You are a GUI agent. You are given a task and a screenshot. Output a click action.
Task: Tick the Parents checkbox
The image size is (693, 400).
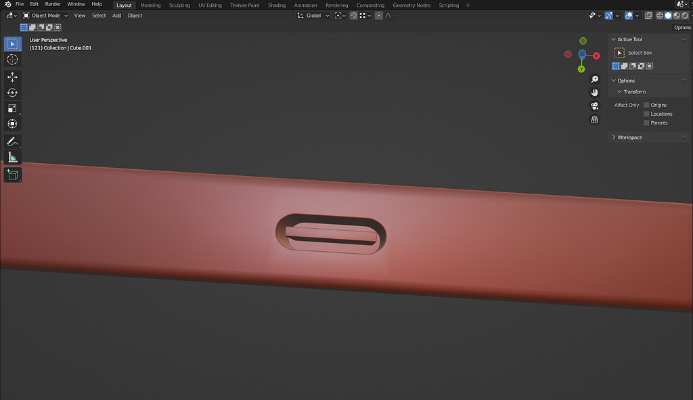646,123
